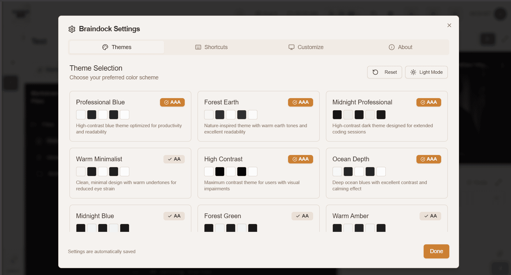Screen dimensions: 511x275
Task: Click the palette icon on Themes tab
Action: [105, 47]
